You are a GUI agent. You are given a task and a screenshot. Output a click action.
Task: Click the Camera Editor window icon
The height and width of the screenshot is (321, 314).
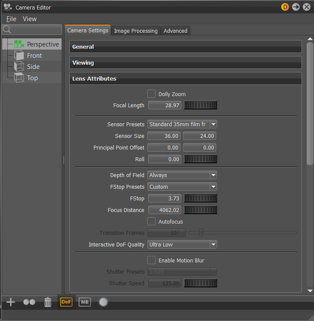tap(8, 7)
